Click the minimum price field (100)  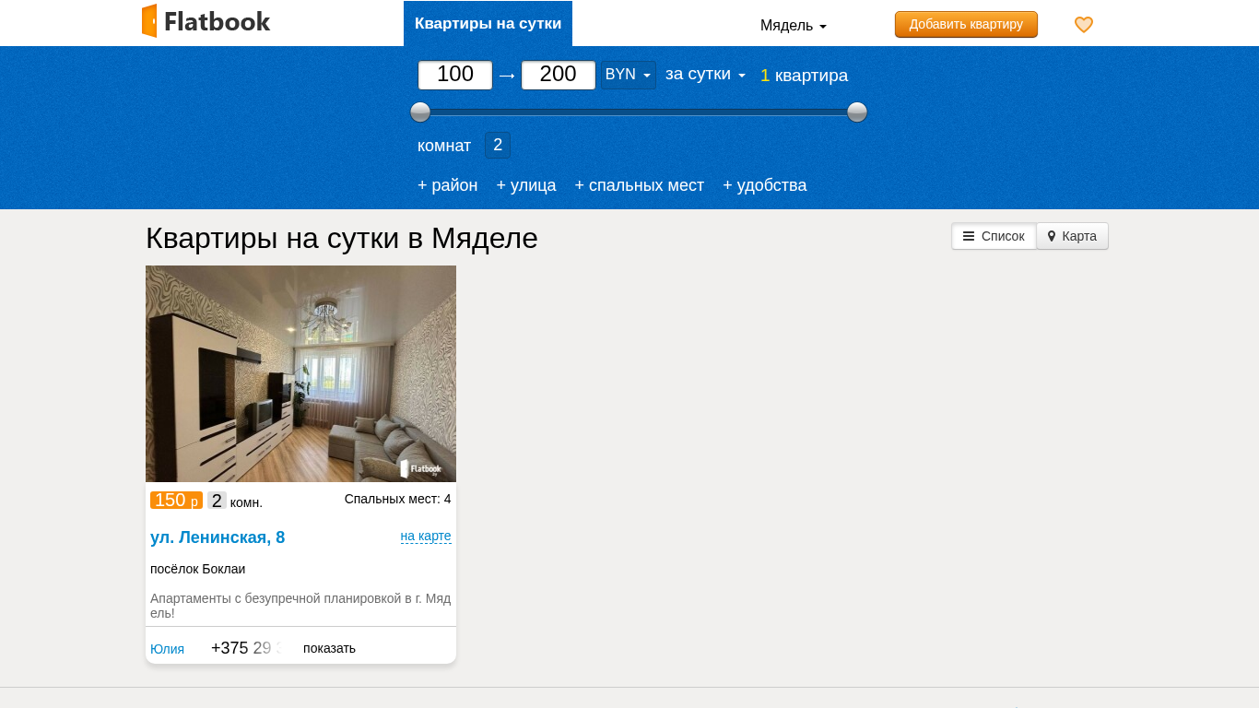(455, 75)
